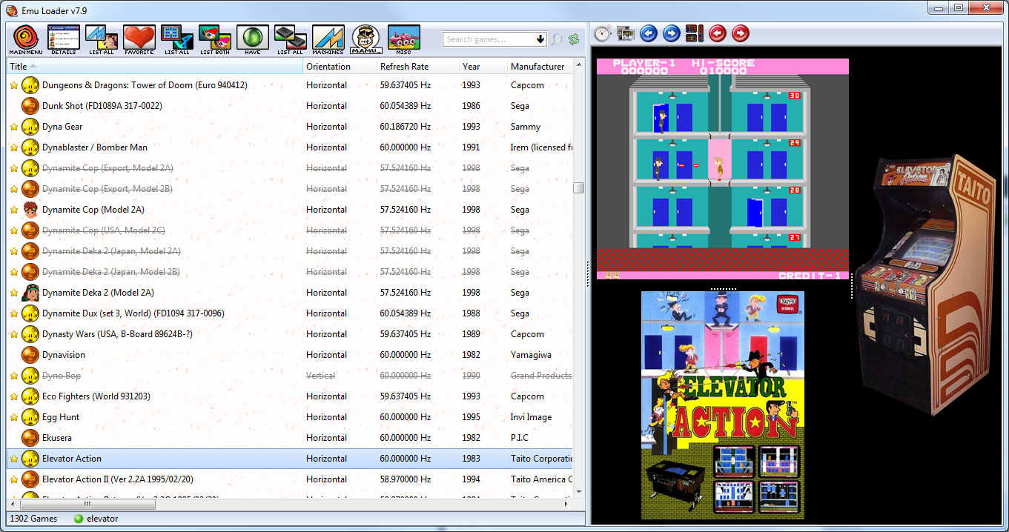Click the Dynamite Cop (Model 2A) character icon

(x=30, y=210)
